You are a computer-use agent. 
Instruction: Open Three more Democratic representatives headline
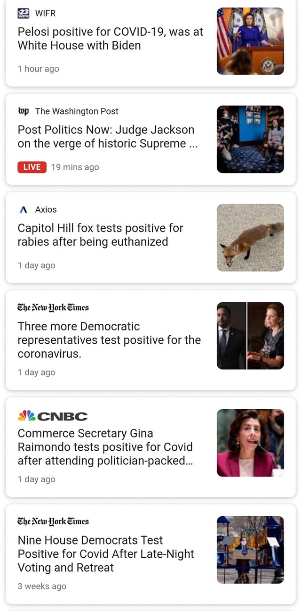(x=109, y=340)
